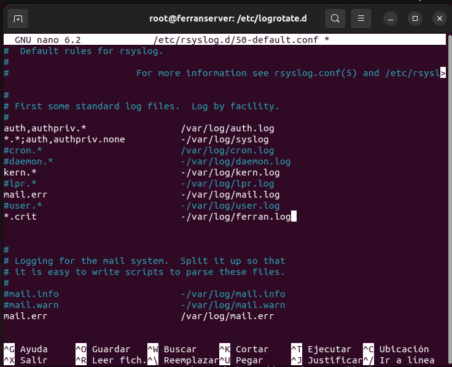Open the terminal hamburger menu

pyautogui.click(x=361, y=18)
